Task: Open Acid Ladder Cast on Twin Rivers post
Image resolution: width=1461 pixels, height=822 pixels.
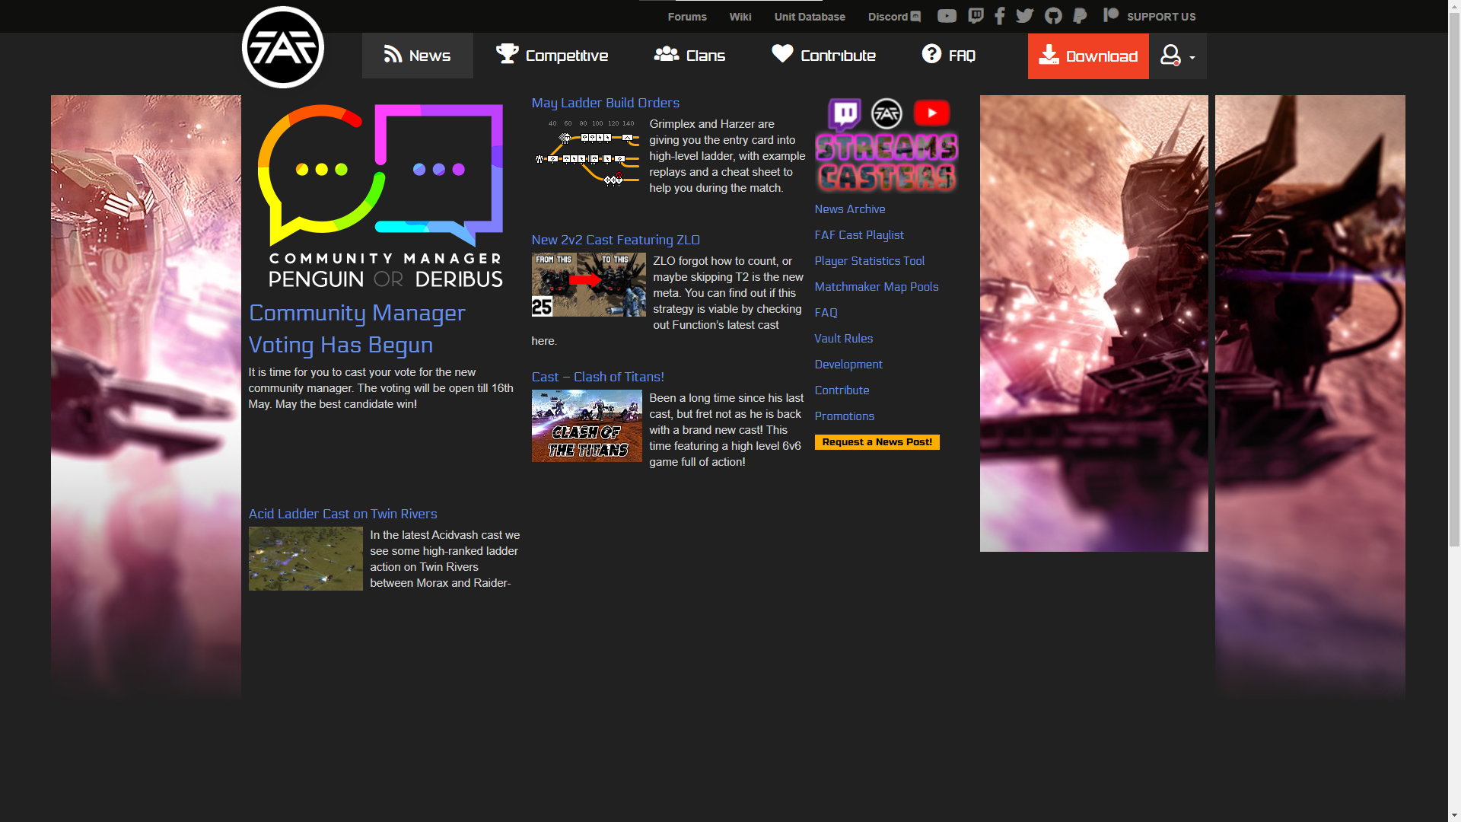Action: coord(342,514)
